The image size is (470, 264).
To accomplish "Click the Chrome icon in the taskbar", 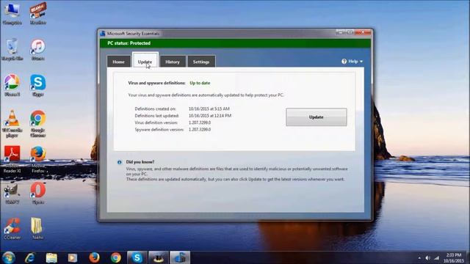I will [x=116, y=257].
